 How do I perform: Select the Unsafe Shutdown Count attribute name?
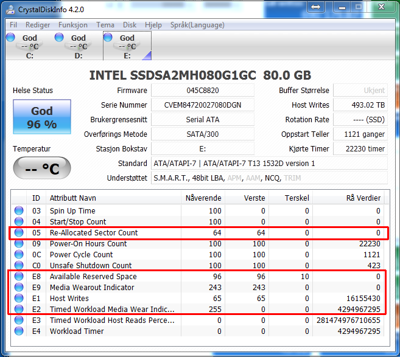pos(91,266)
